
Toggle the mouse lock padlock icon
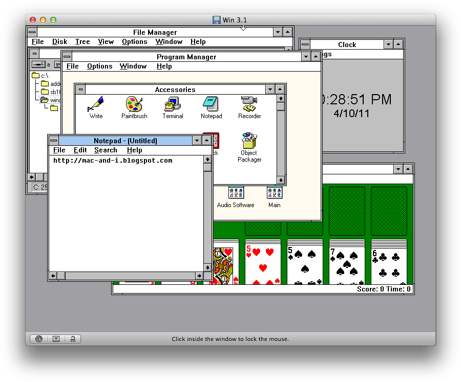(x=73, y=339)
